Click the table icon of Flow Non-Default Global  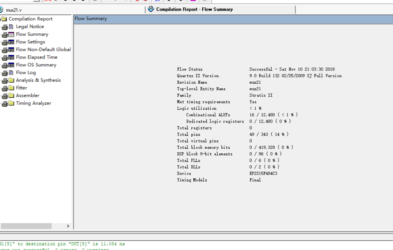pos(11,50)
